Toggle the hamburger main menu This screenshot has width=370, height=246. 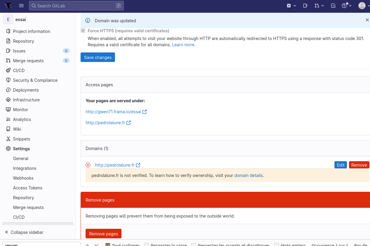pos(21,6)
